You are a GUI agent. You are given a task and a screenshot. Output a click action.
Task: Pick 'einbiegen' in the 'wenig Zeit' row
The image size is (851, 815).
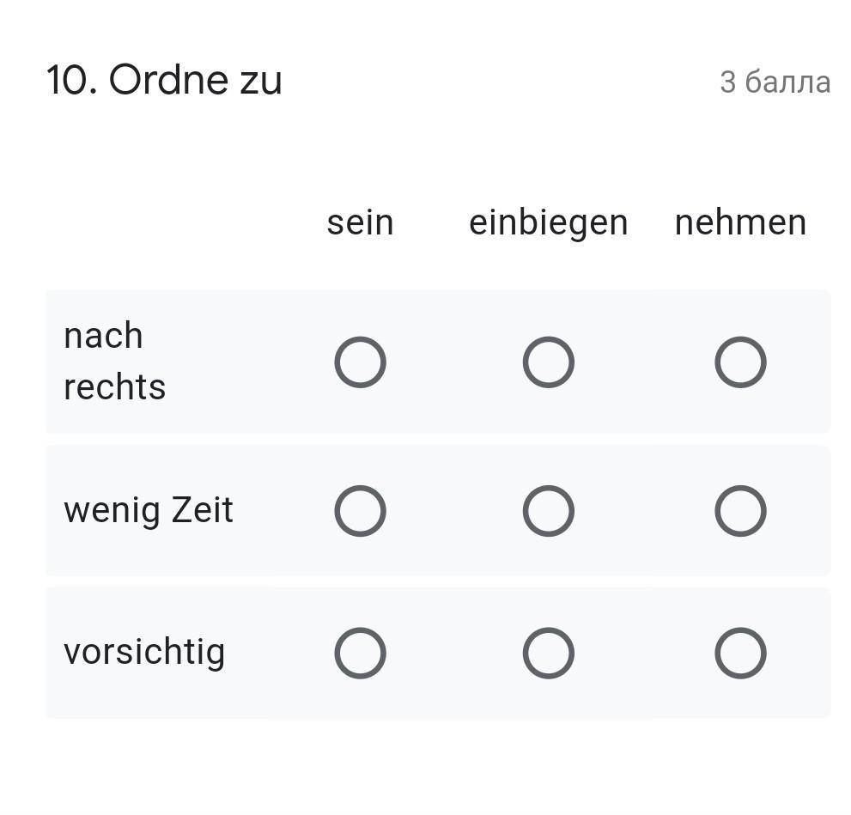tap(548, 511)
